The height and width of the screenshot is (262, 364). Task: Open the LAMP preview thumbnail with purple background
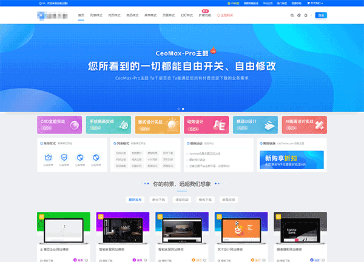pos(123,228)
